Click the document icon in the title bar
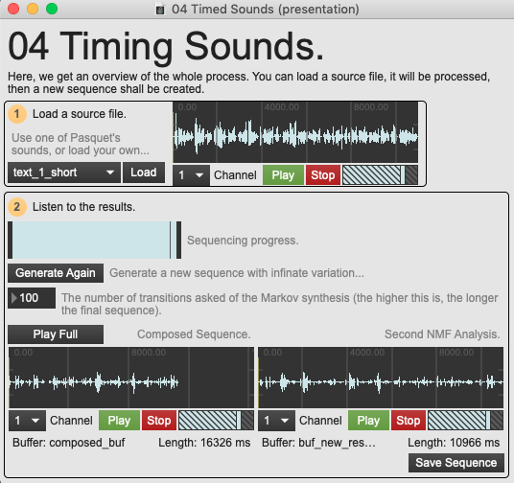Screen dimensions: 514x483 click(160, 10)
